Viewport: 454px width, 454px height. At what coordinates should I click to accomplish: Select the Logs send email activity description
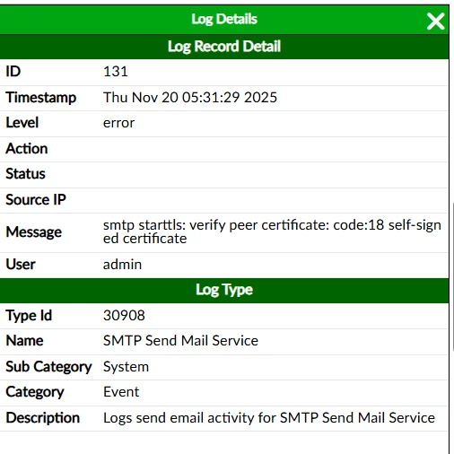click(x=269, y=418)
